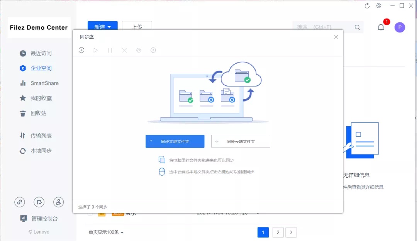Open notifications bell icon
The height and width of the screenshot is (241, 417).
(381, 27)
